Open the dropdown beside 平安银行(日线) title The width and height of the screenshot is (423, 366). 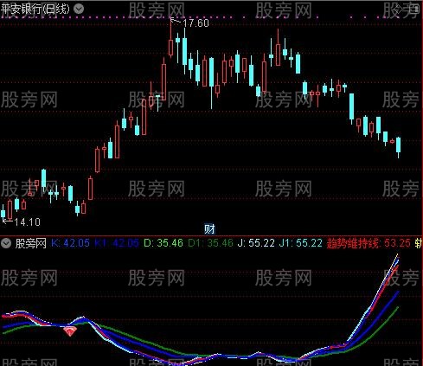click(x=79, y=9)
